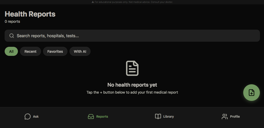The width and height of the screenshot is (264, 128).
Task: Click the educational purposes disclaimer text
Action: point(134,2)
